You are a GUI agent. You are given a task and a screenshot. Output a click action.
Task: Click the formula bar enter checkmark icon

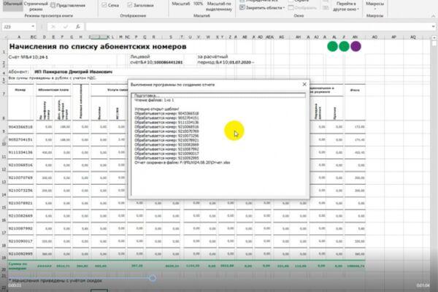click(x=66, y=26)
